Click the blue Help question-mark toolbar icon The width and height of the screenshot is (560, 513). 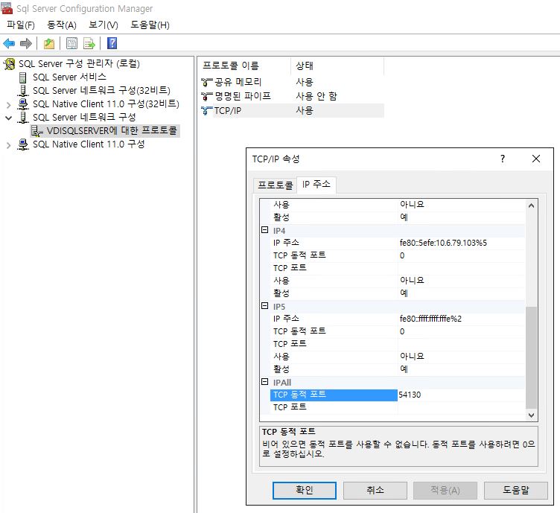(112, 43)
